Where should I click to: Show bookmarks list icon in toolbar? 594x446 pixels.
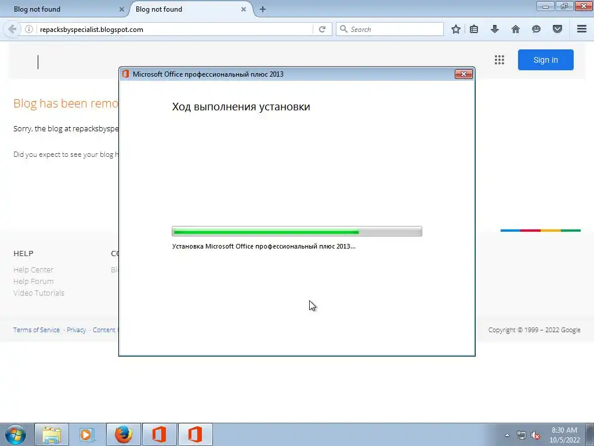(474, 29)
